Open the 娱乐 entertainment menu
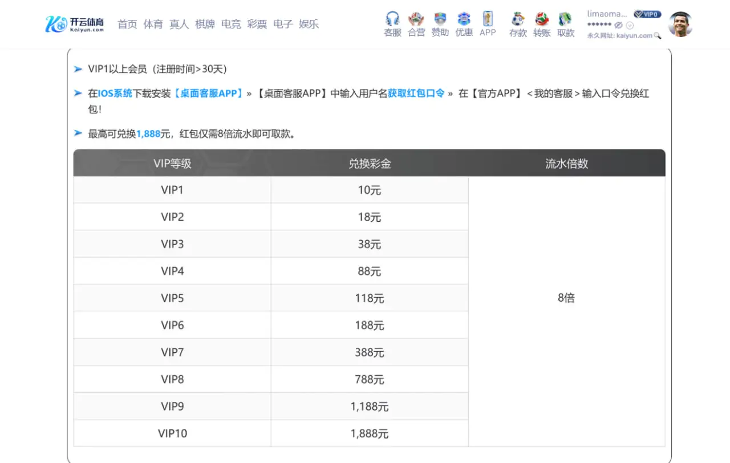Viewport: 730px width, 463px height. click(309, 24)
